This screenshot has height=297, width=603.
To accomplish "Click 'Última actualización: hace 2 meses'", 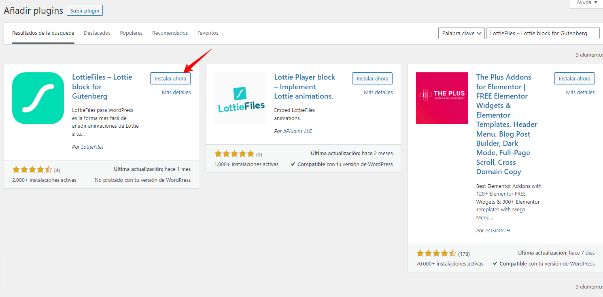I will pos(352,154).
